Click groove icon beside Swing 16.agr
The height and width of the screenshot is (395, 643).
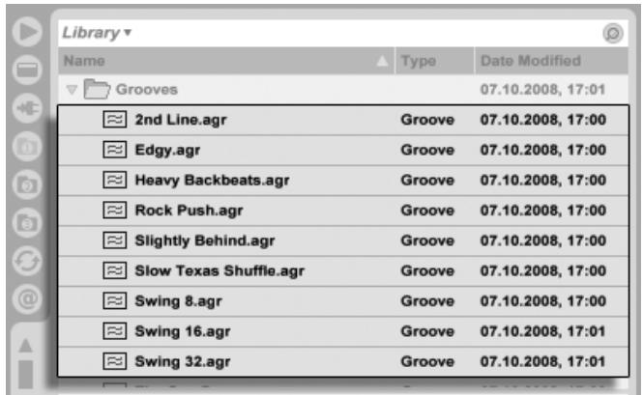click(x=114, y=331)
